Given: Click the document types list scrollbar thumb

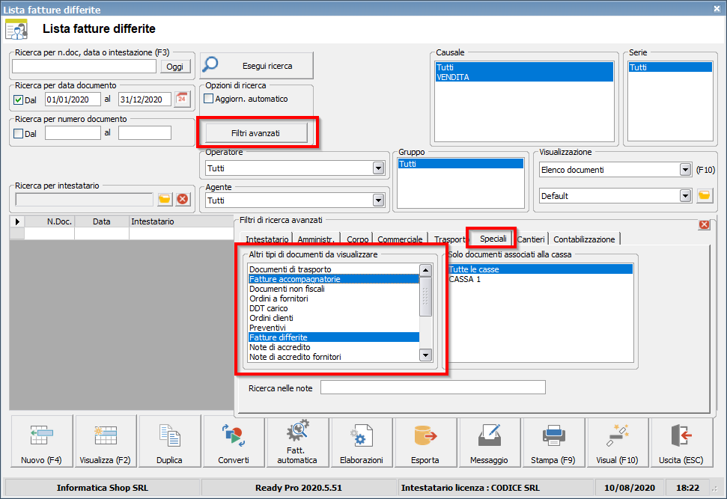Looking at the screenshot, I should coord(425,296).
